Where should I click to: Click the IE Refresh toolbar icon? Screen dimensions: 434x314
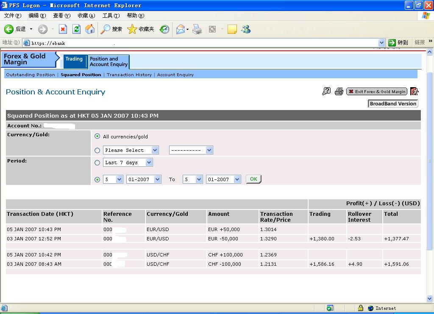point(76,29)
